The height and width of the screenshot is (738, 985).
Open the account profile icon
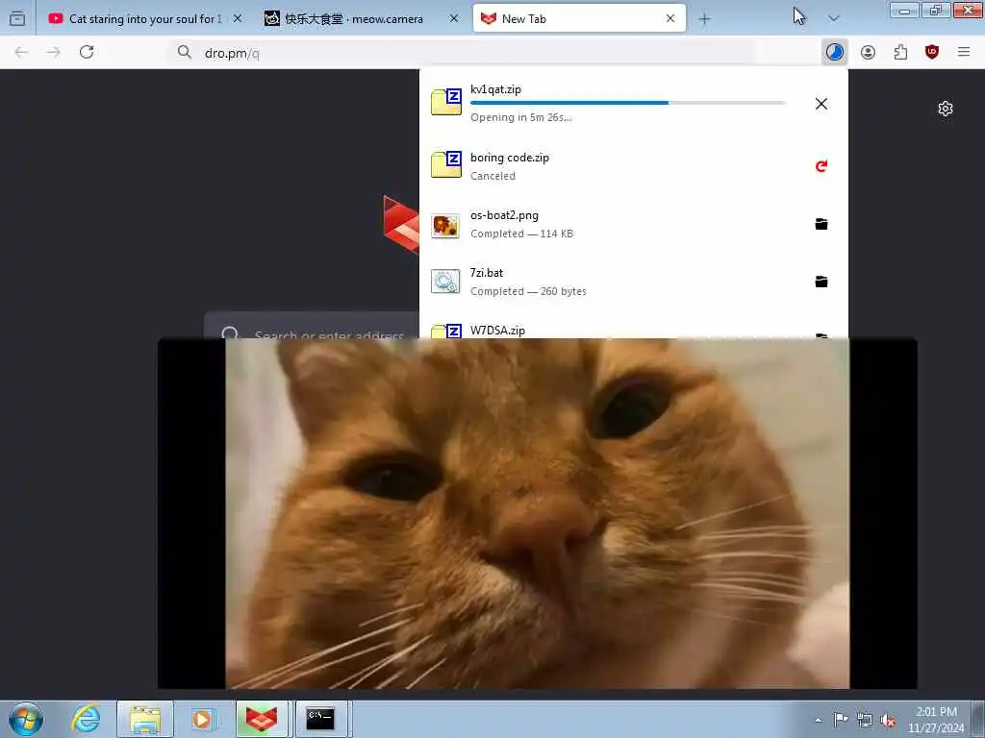point(869,52)
